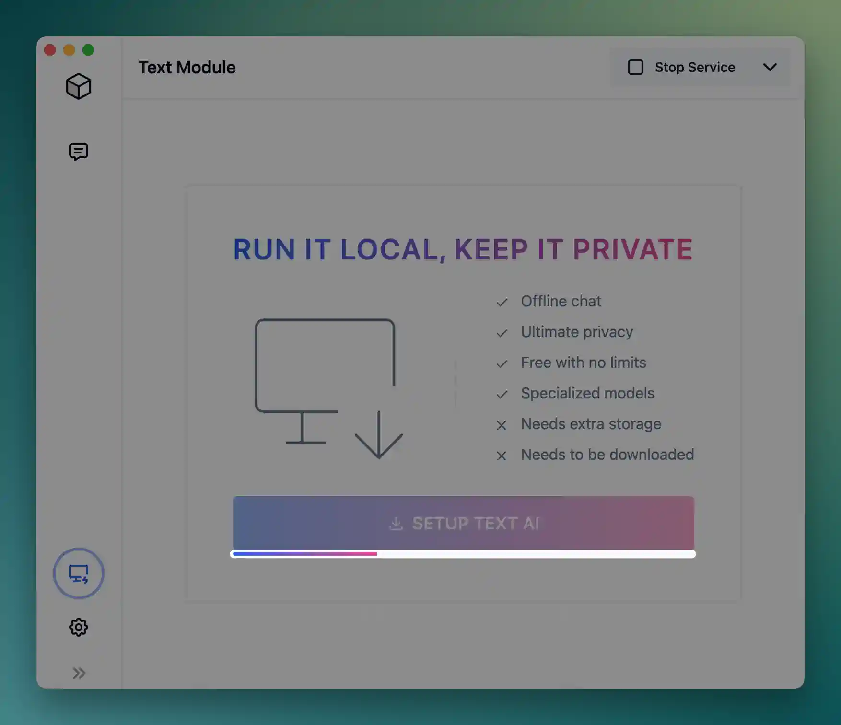This screenshot has width=841, height=725.
Task: Open the models module cube icon
Action: pyautogui.click(x=78, y=86)
